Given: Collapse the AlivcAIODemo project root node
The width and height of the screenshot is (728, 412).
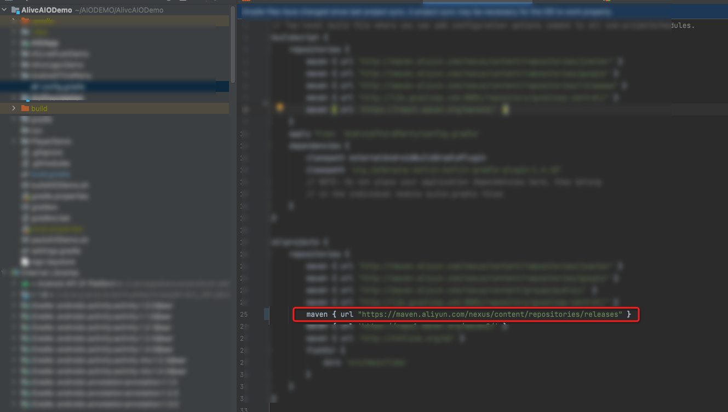Looking at the screenshot, I should 4,10.
